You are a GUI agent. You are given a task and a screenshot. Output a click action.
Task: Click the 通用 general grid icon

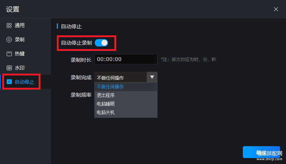[9, 25]
